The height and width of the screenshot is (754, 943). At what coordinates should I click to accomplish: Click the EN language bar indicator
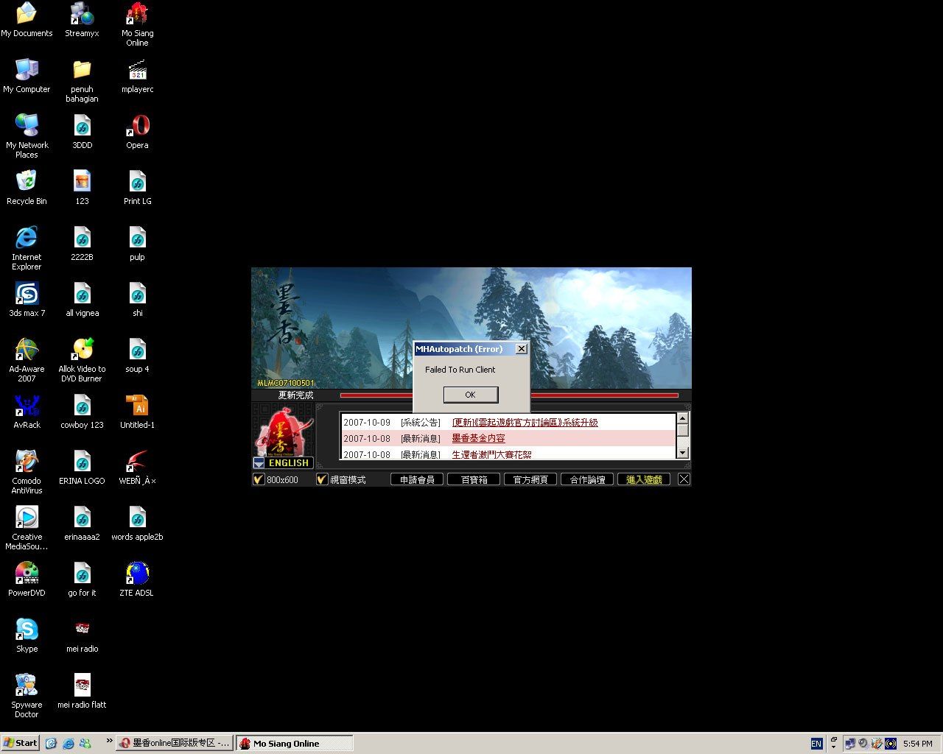(816, 744)
